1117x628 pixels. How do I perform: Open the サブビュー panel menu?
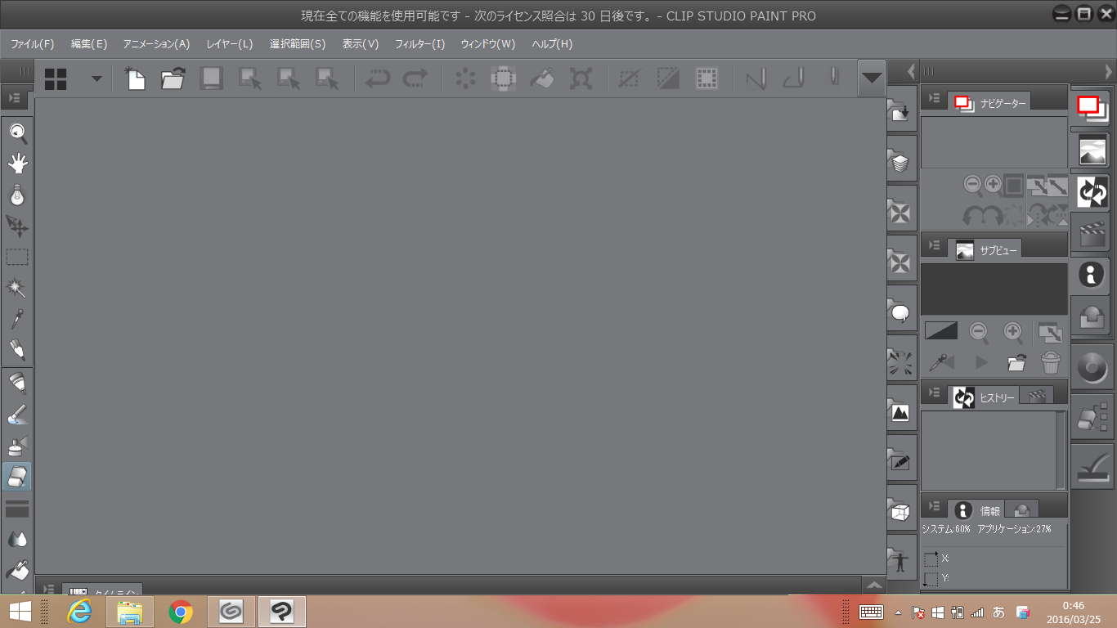point(934,247)
